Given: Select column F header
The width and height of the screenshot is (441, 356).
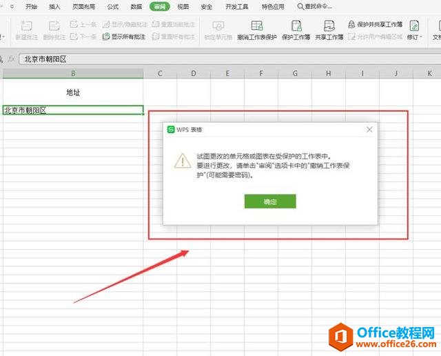Looking at the screenshot, I should (261, 74).
